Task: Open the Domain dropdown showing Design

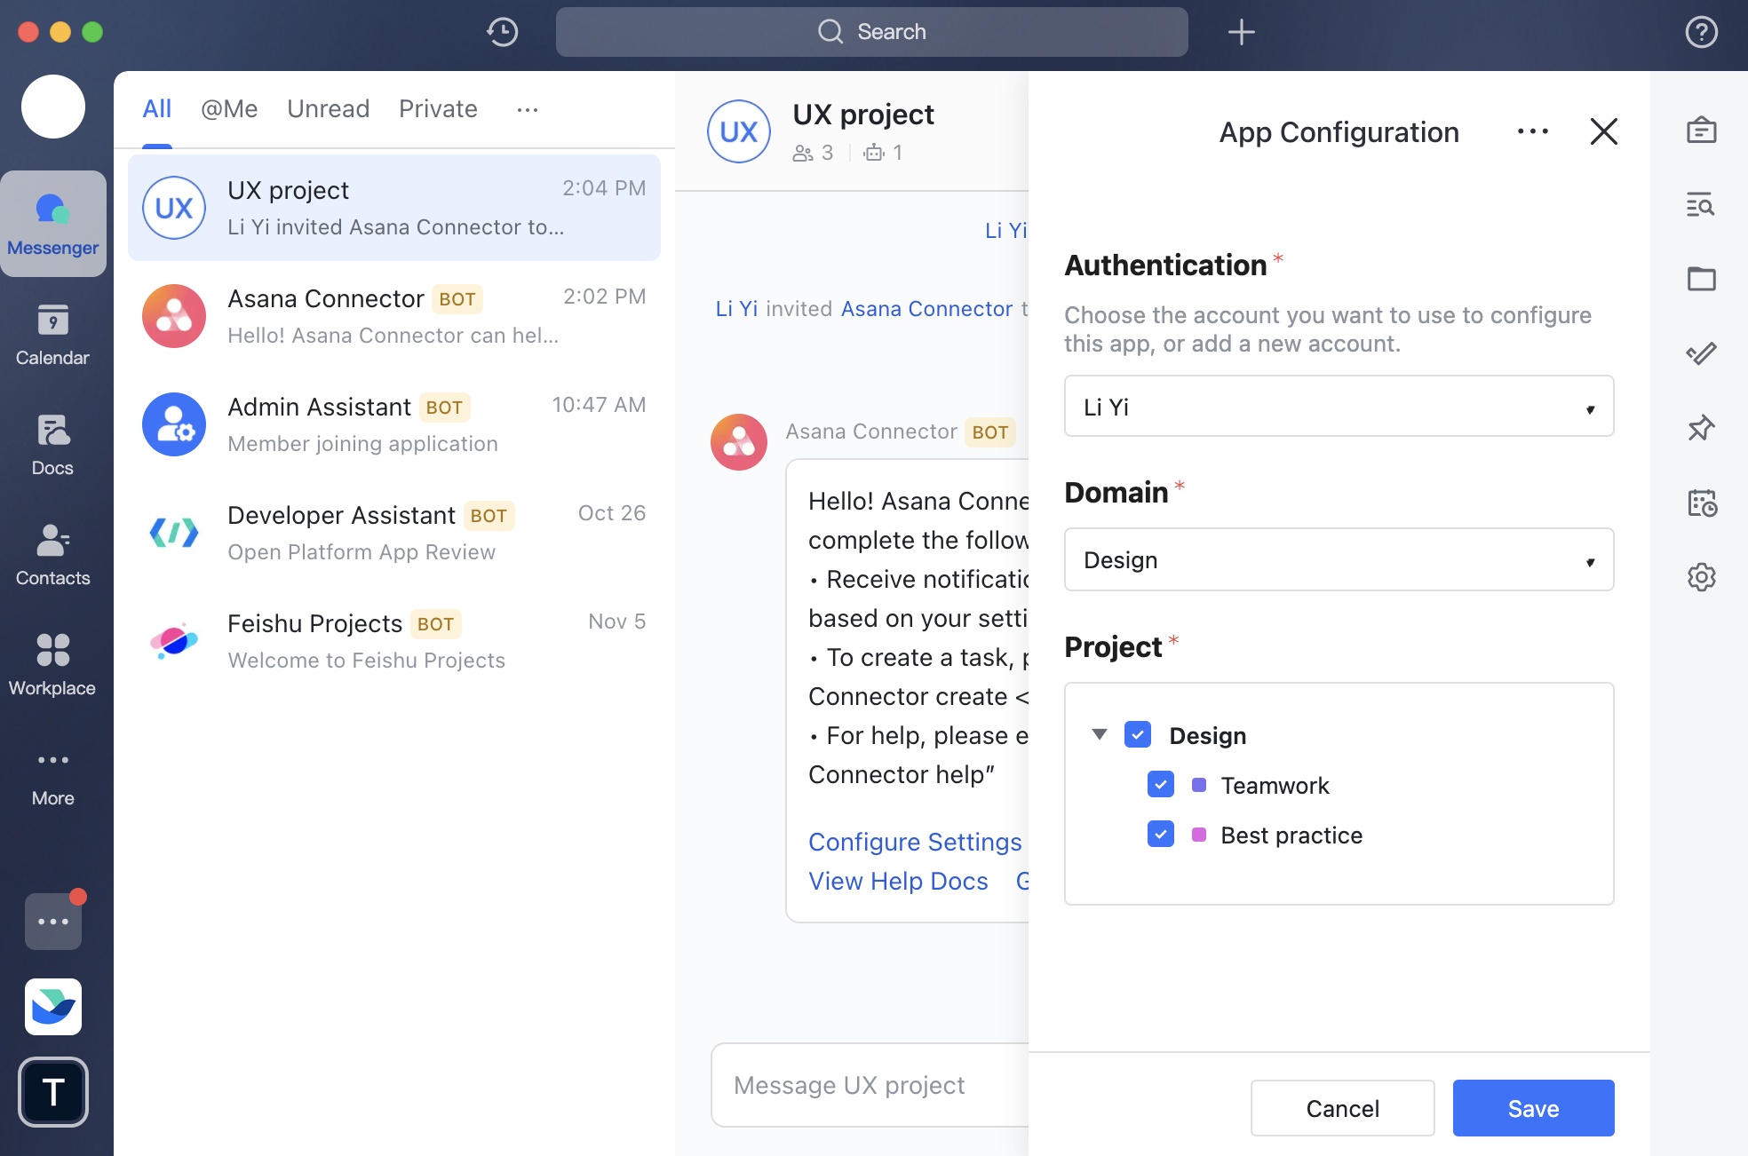Action: click(x=1339, y=559)
